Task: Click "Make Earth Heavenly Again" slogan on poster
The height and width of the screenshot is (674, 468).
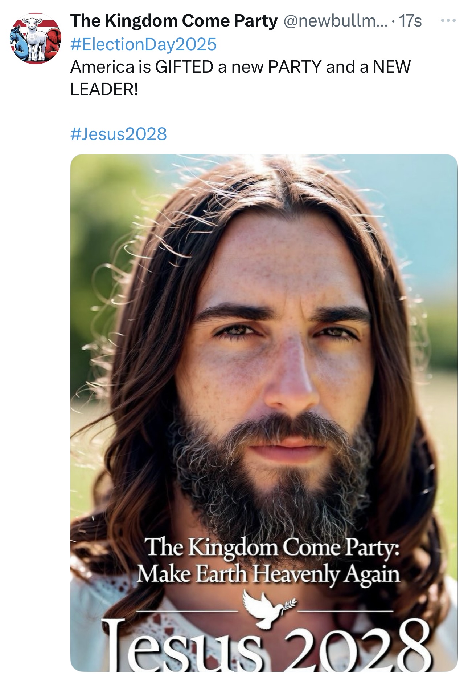Action: click(268, 574)
